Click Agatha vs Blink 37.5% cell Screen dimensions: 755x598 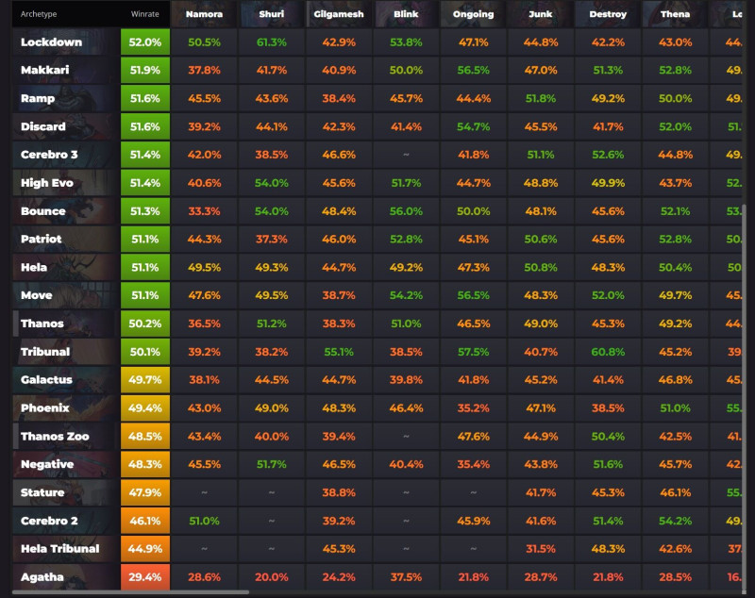406,577
